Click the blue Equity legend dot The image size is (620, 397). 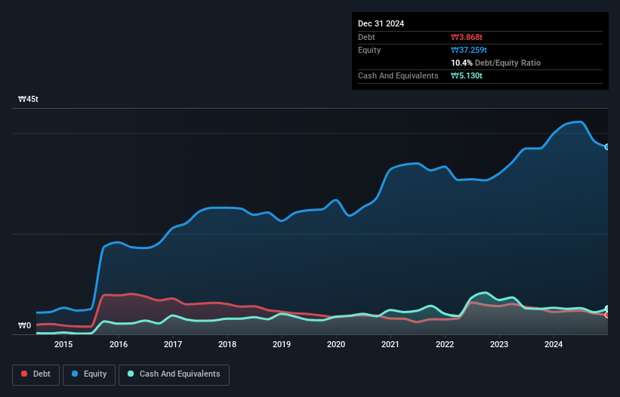[x=75, y=374]
